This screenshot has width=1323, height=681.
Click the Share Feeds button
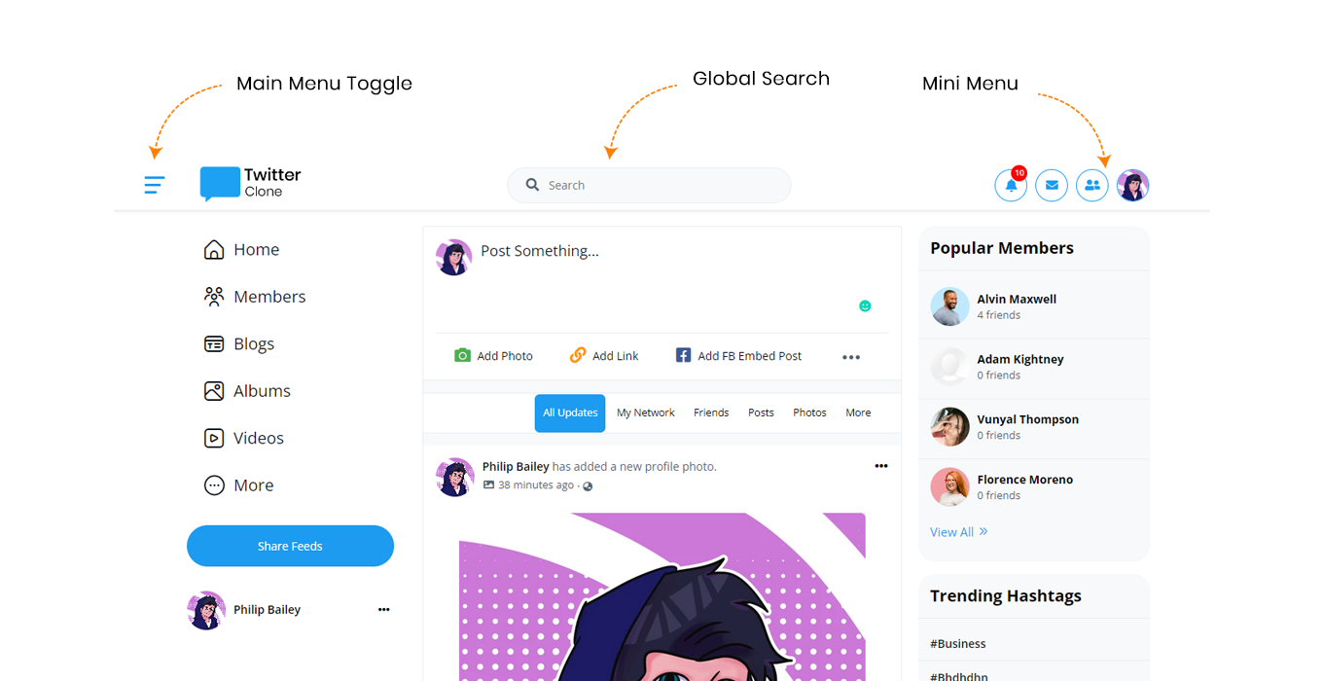290,546
